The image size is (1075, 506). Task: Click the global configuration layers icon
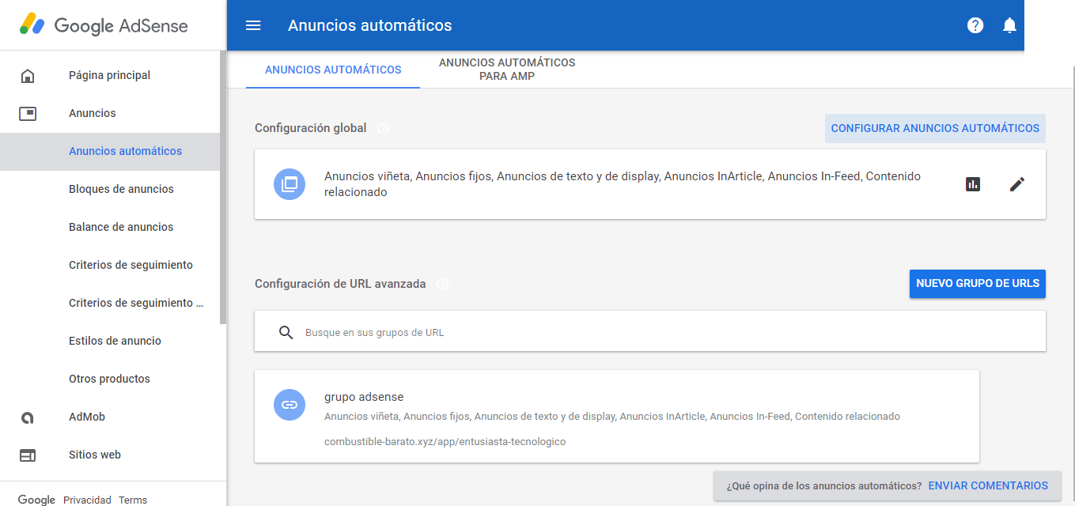pos(290,184)
